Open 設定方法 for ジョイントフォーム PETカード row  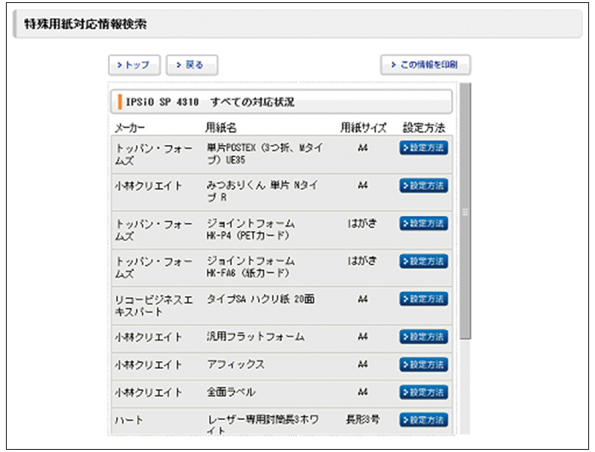[x=424, y=223]
